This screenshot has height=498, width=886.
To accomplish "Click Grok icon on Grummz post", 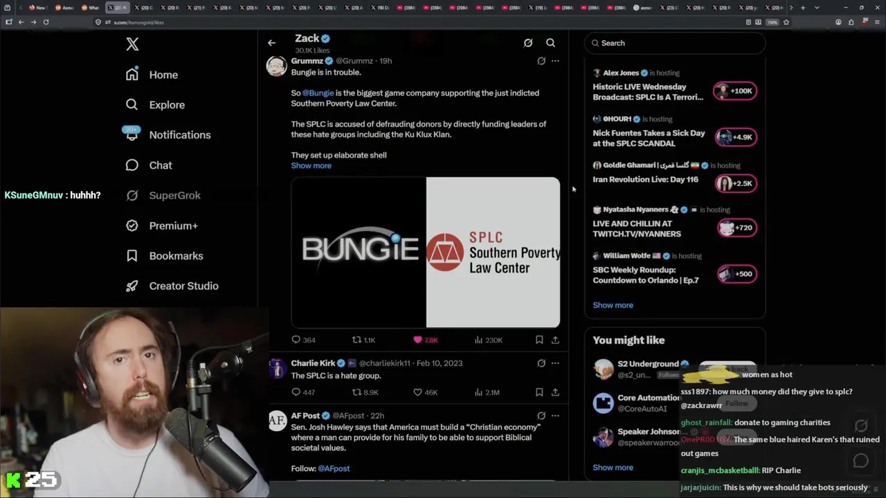I will 541,61.
